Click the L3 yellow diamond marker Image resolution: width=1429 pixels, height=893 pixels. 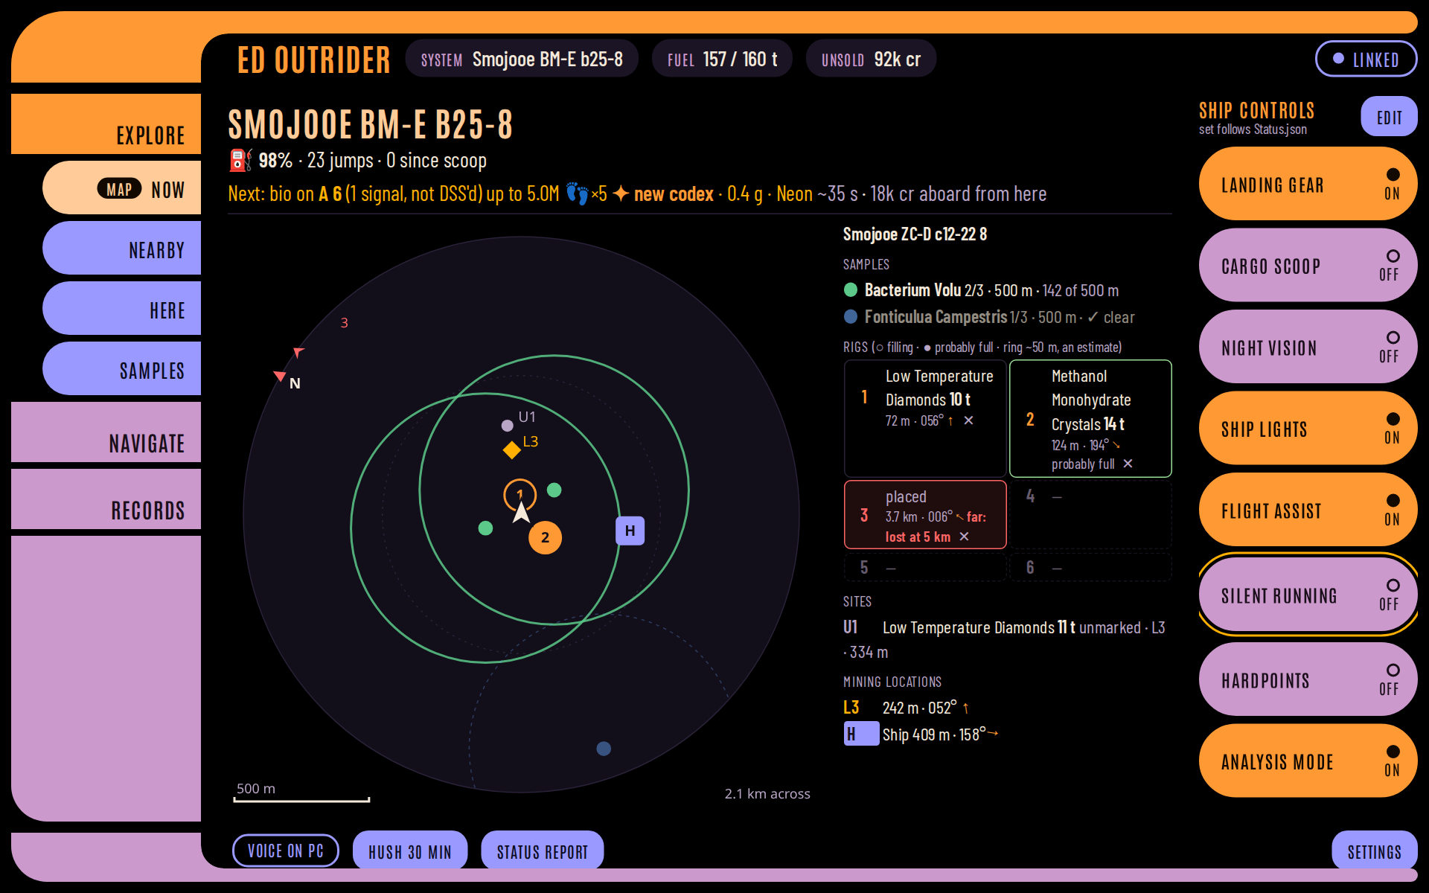pos(511,450)
